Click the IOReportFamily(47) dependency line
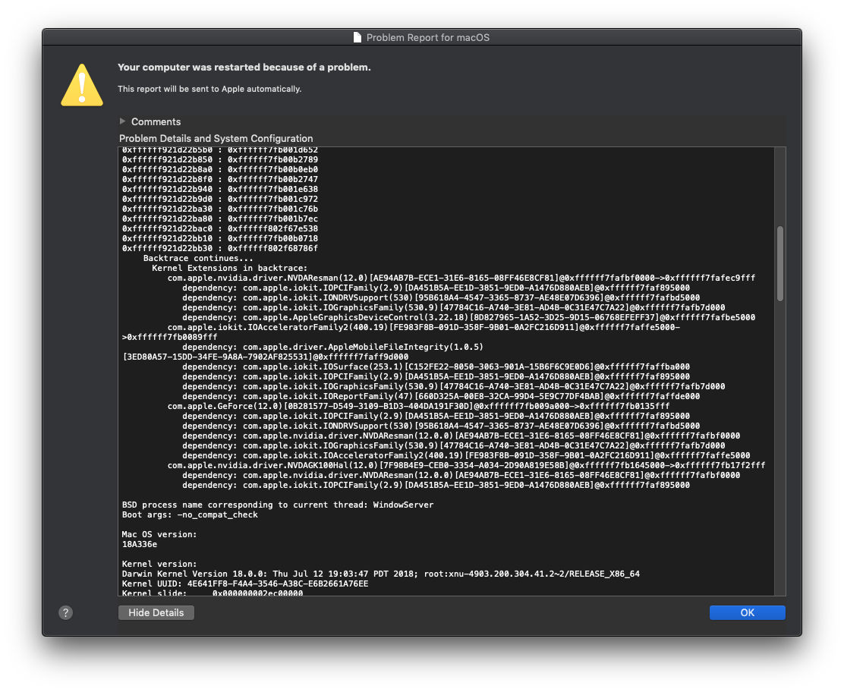844x692 pixels. [x=441, y=396]
